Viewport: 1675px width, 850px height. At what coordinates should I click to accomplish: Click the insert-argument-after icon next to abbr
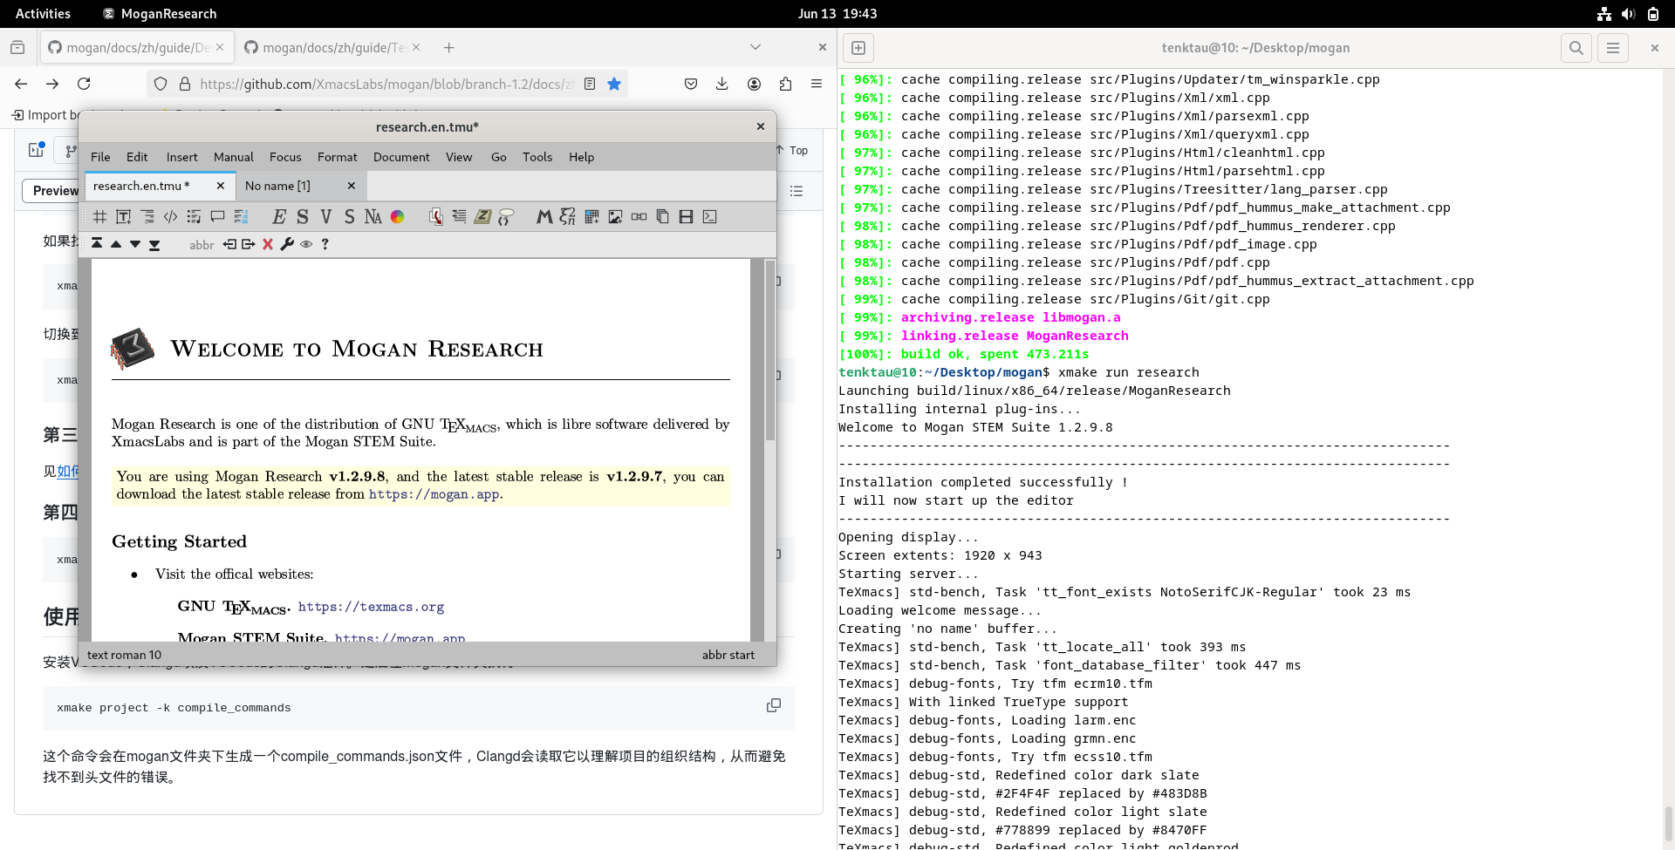tap(249, 244)
